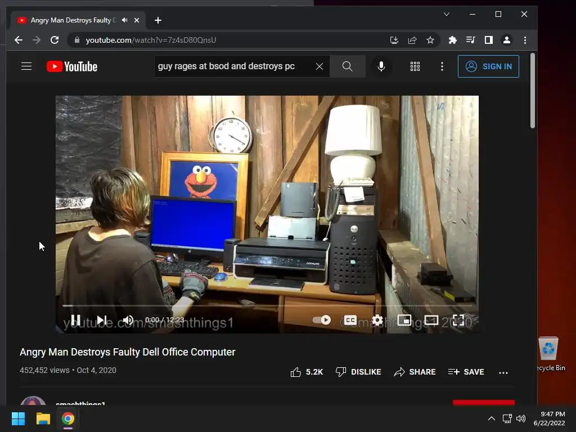576x432 pixels.
Task: Open YouTube apps grid
Action: coord(415,66)
